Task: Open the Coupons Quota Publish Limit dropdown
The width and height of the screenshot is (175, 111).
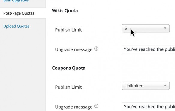Action: (146, 86)
